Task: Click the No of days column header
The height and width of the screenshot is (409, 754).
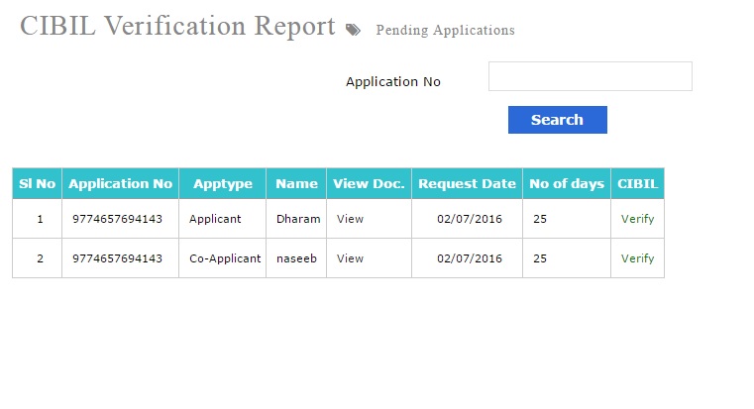Action: pyautogui.click(x=567, y=183)
